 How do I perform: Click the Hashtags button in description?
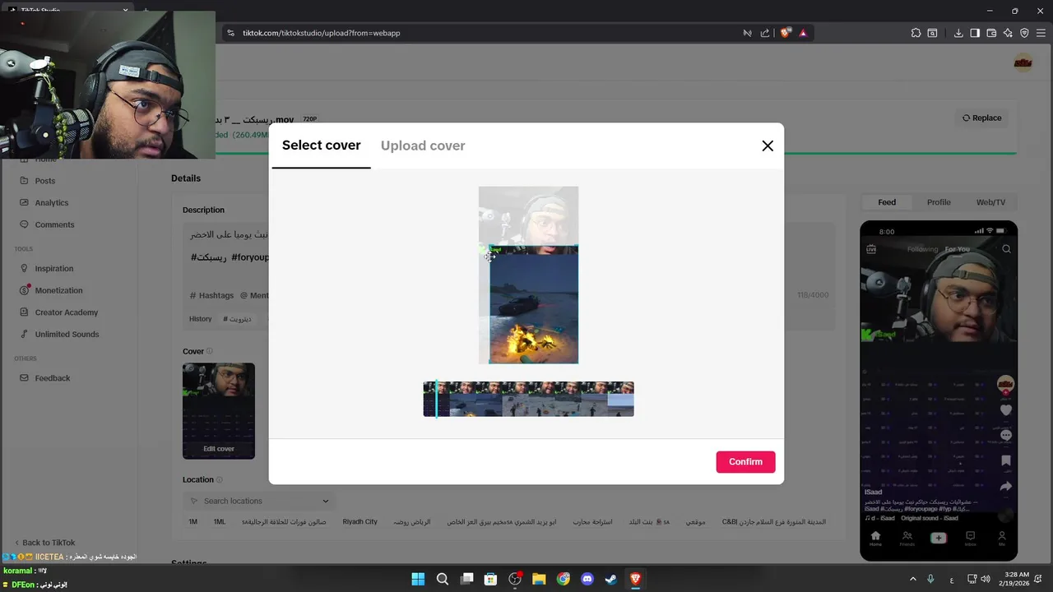tap(211, 295)
